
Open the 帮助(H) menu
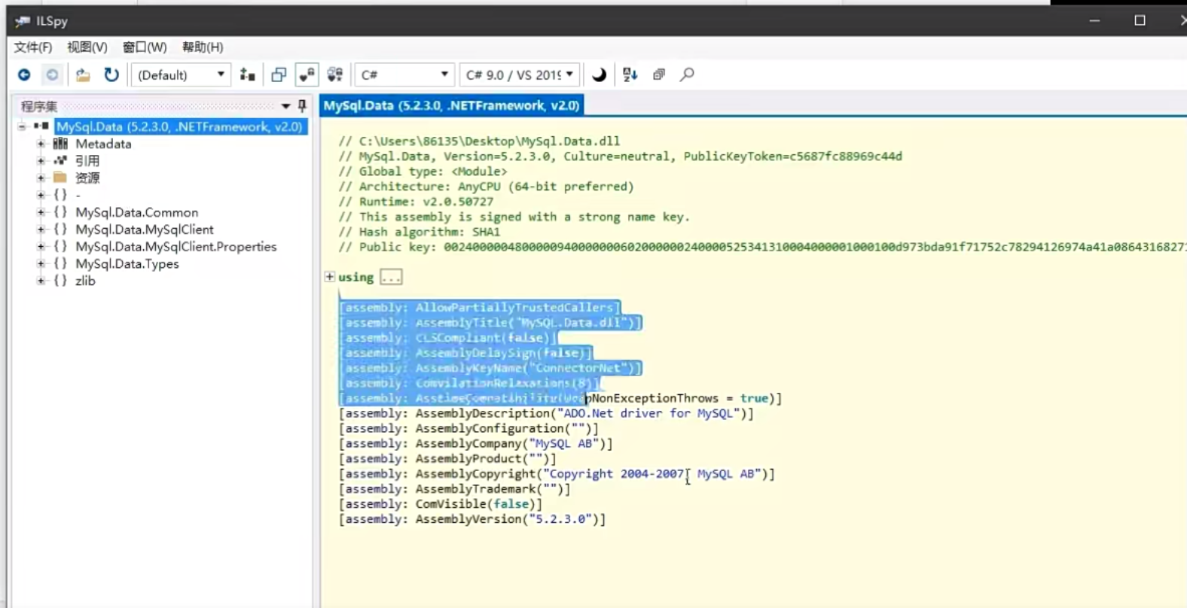[x=203, y=47]
